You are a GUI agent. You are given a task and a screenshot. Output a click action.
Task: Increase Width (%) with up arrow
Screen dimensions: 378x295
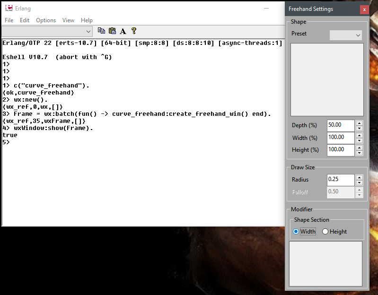coord(359,135)
